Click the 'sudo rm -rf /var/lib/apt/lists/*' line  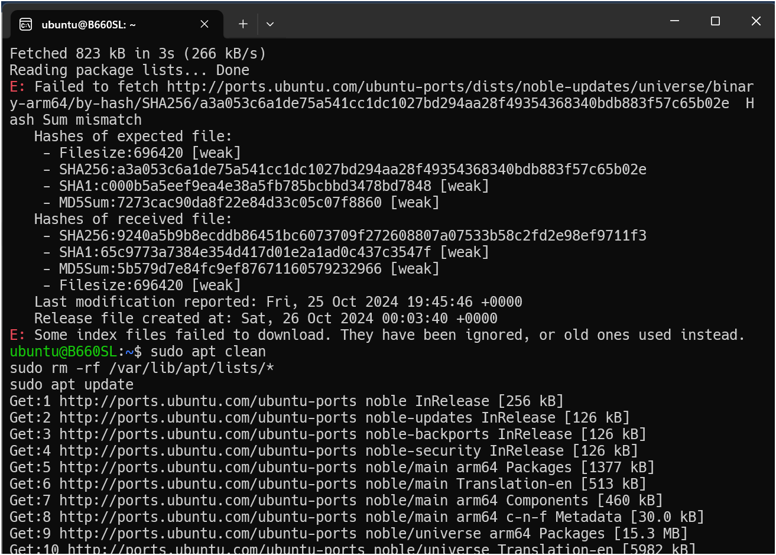(142, 368)
